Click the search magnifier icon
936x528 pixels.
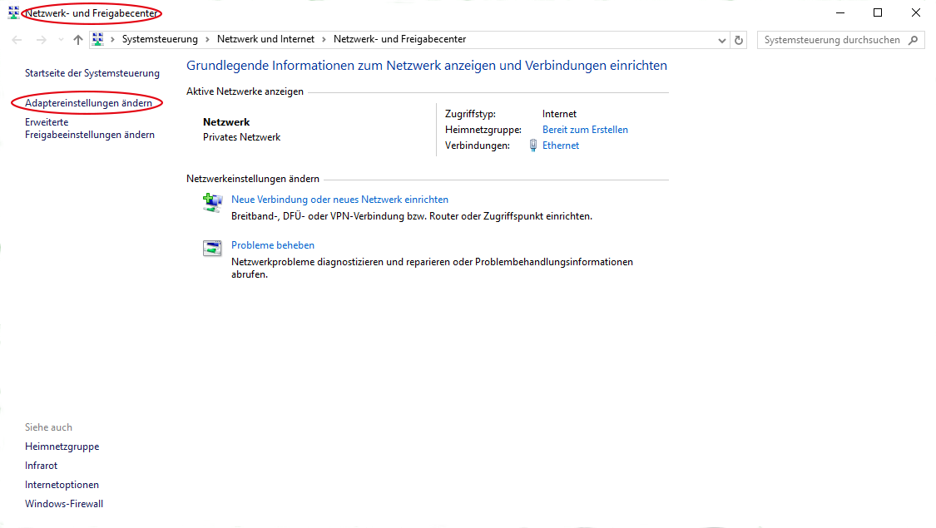click(914, 40)
